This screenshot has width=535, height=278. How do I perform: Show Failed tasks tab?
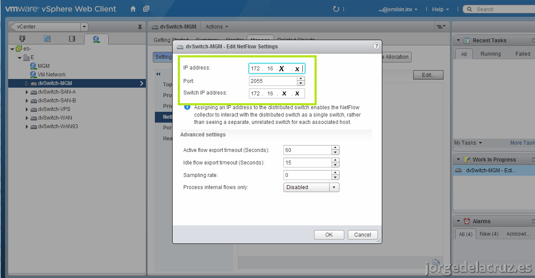[x=522, y=54]
